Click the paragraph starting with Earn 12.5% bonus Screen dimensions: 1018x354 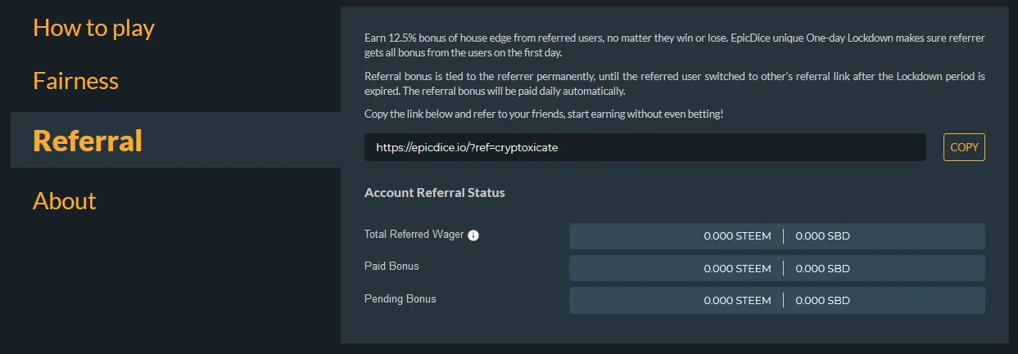674,46
